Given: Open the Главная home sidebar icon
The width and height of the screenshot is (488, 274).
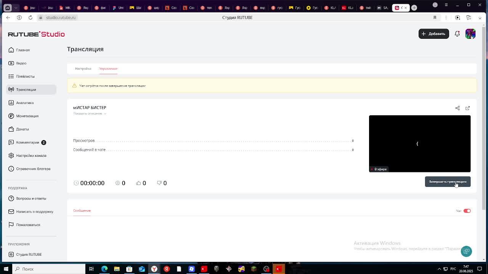Looking at the screenshot, I should coord(11,50).
